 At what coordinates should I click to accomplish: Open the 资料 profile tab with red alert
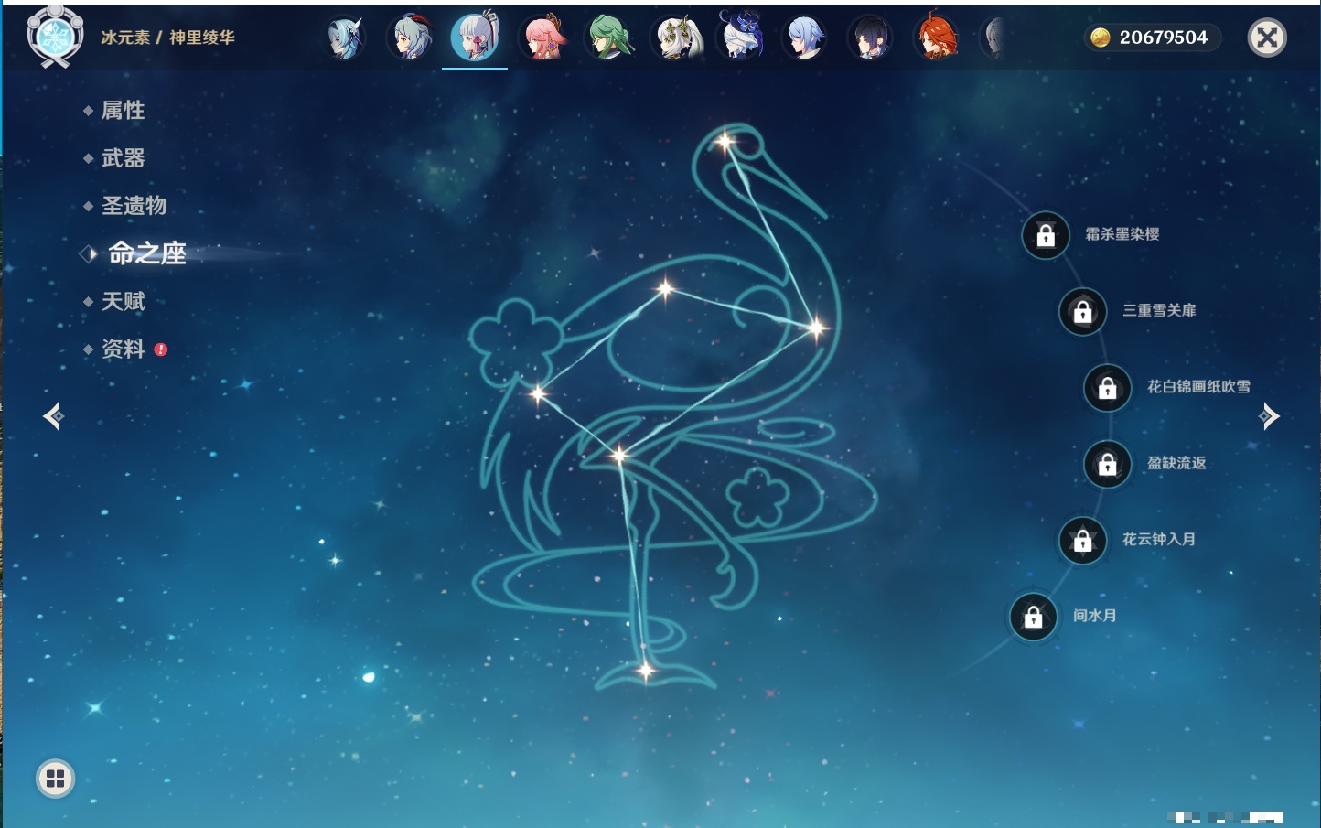click(x=123, y=349)
